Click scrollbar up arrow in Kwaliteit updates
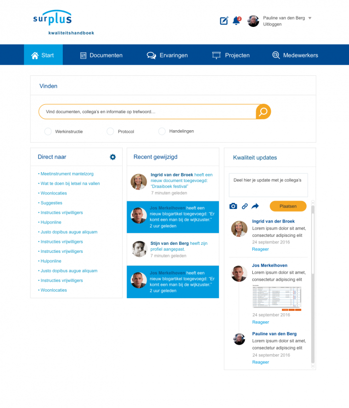Screen dimensions: 349x408 tap(313, 203)
